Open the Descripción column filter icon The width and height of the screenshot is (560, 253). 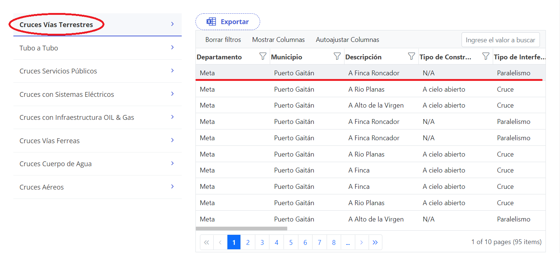click(x=411, y=57)
